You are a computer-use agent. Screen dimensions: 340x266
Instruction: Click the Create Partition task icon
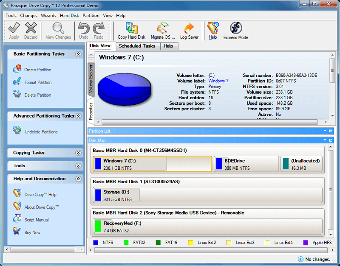17,69
